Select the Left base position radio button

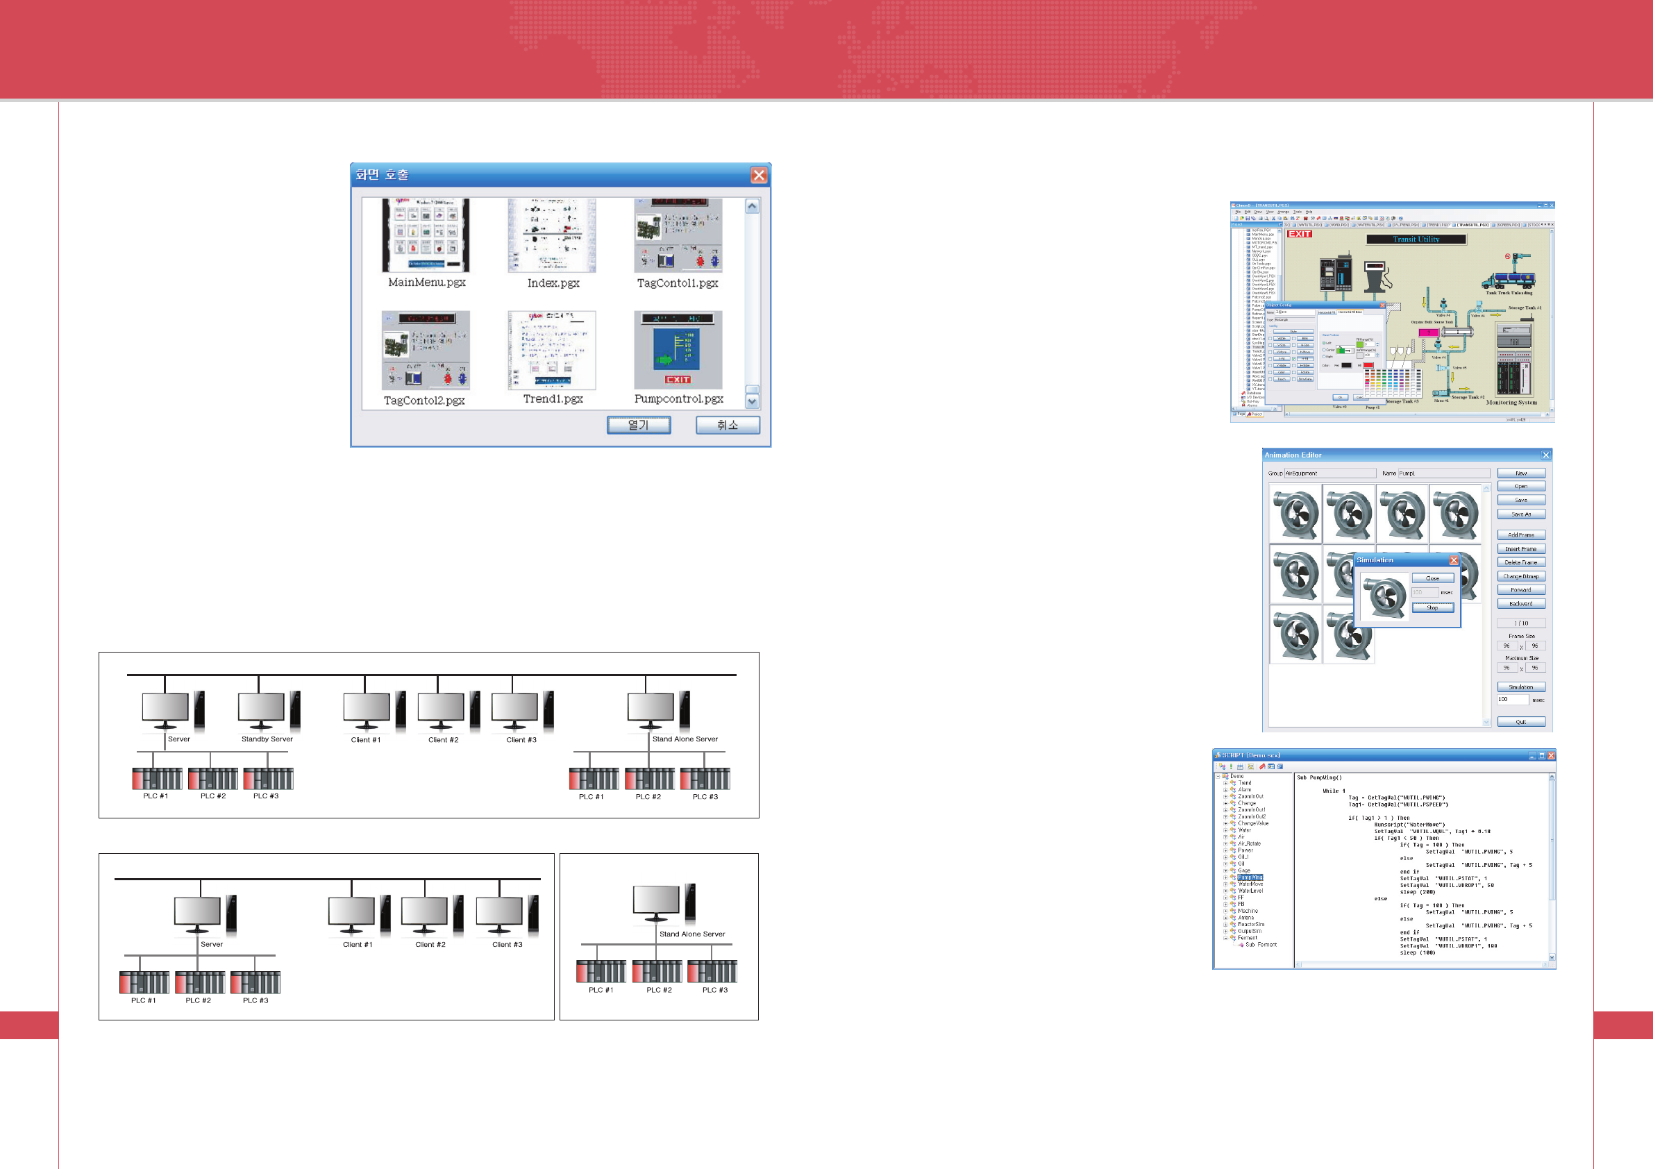point(1324,344)
